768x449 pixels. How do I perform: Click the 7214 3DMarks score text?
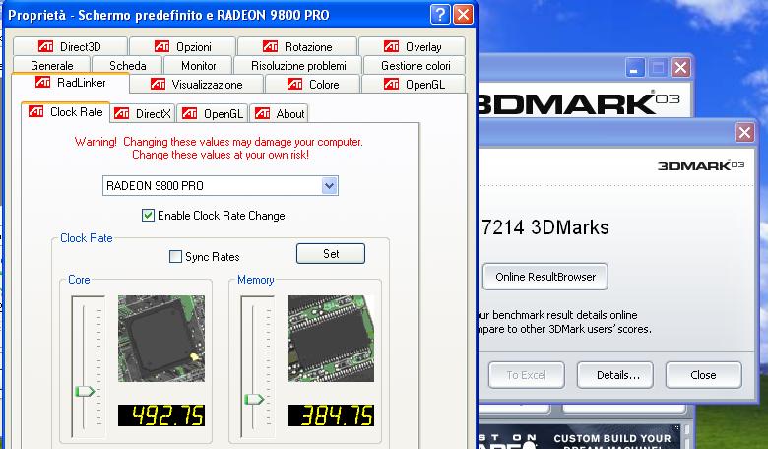click(545, 227)
